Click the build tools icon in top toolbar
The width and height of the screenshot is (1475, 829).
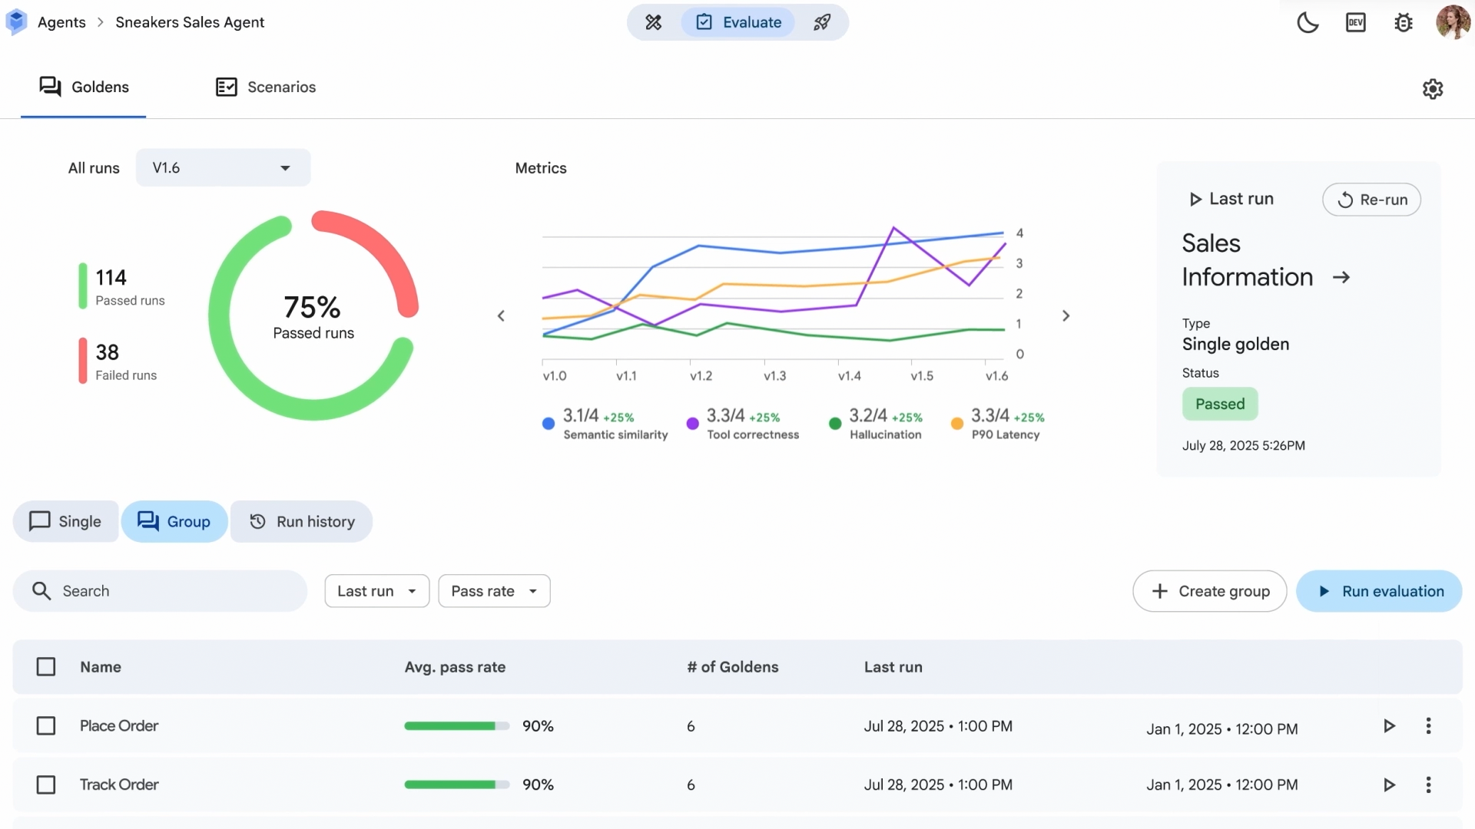pos(653,22)
